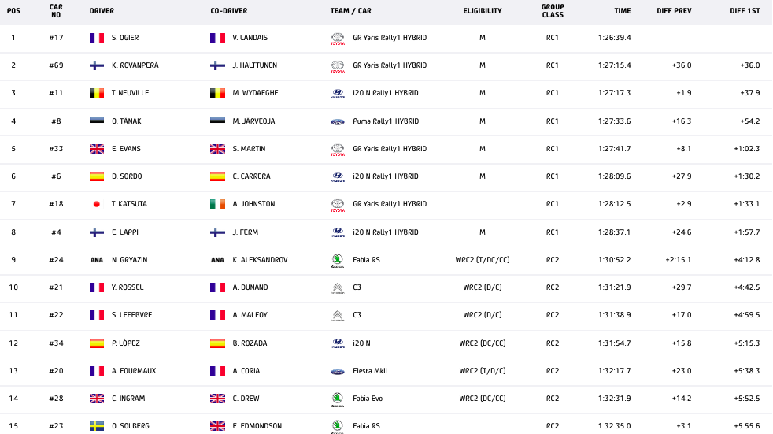Click the Finnish flag beside K. Rovanperä
Screen dimensions: 773x434
click(97, 65)
